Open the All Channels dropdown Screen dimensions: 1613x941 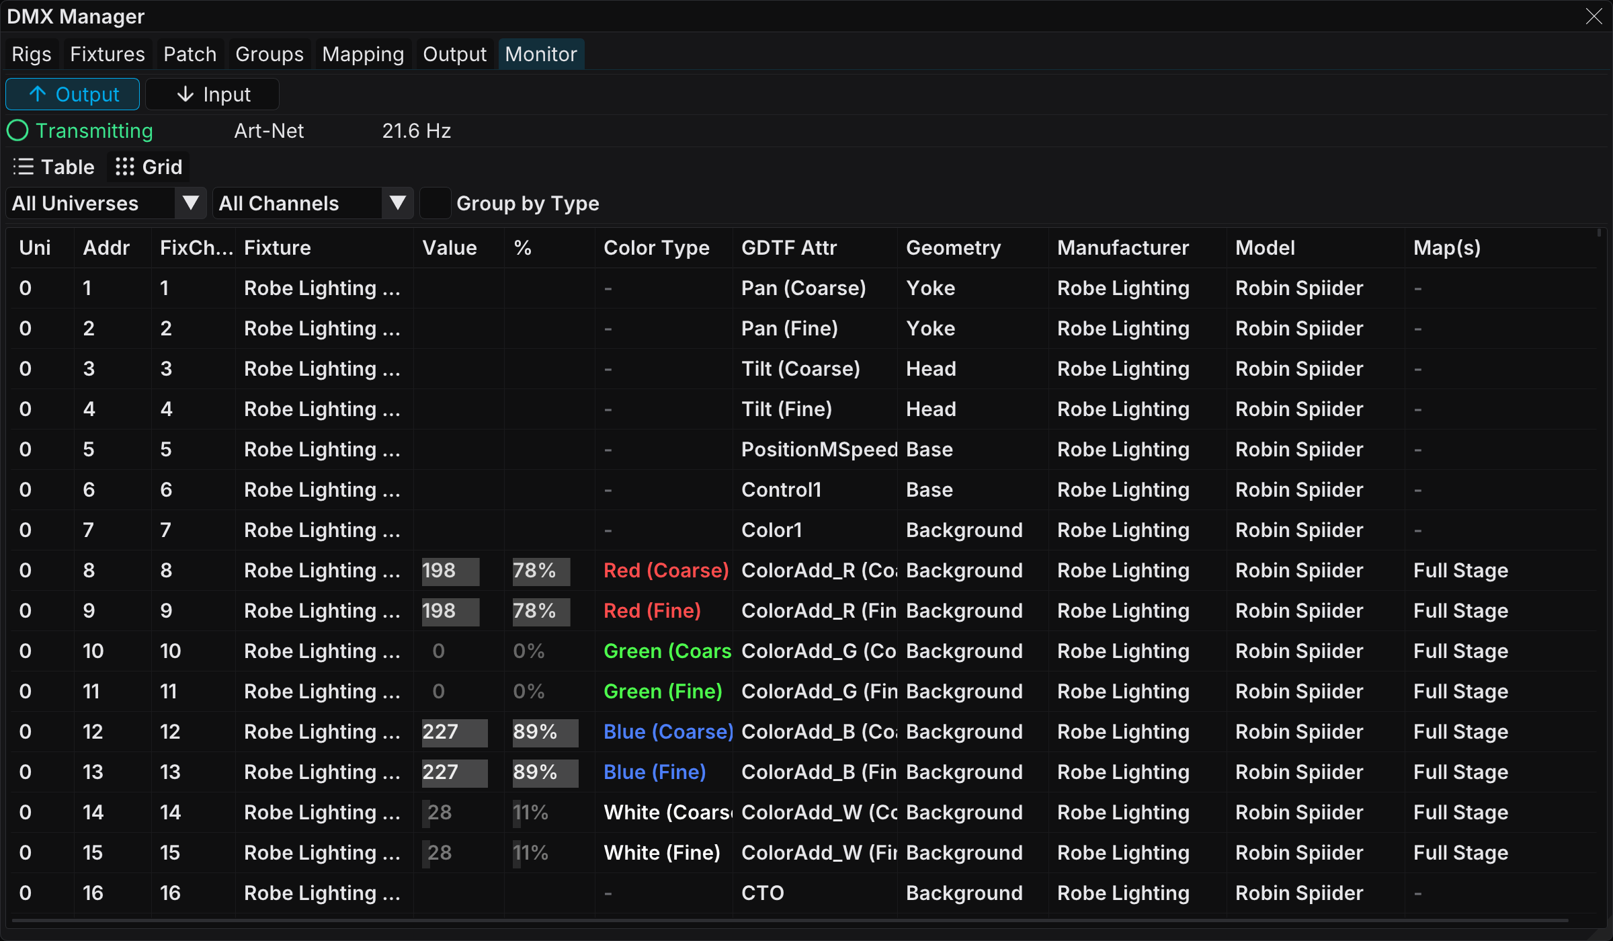[313, 203]
